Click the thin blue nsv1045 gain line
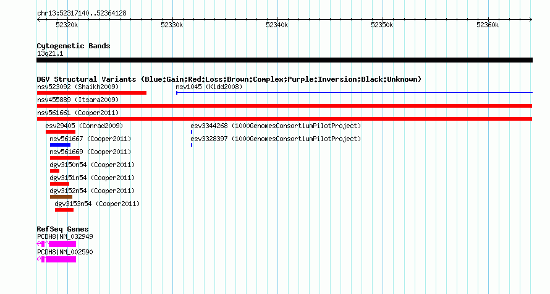The width and height of the screenshot is (550, 294). (x=354, y=93)
